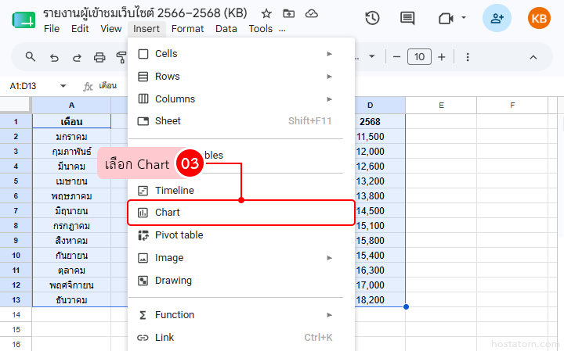Share the spreadsheet with people
This screenshot has width=564, height=351.
click(497, 18)
